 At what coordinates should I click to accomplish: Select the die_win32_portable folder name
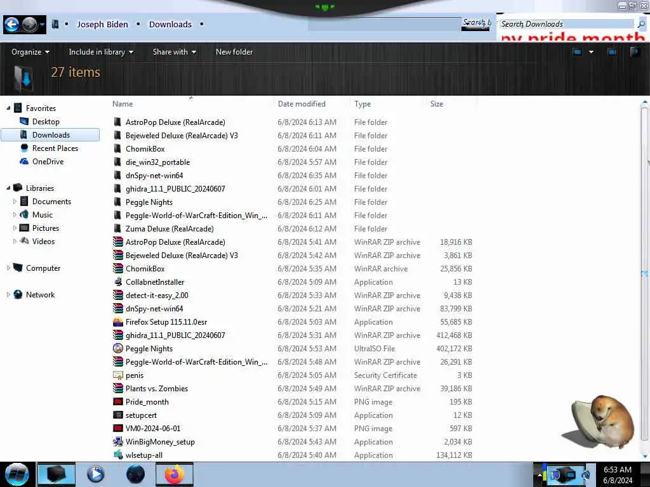click(157, 162)
